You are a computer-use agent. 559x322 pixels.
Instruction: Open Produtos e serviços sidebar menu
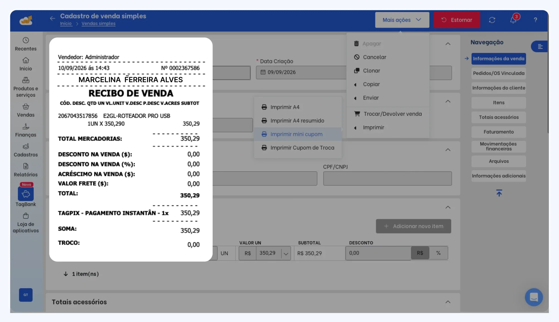click(x=26, y=87)
